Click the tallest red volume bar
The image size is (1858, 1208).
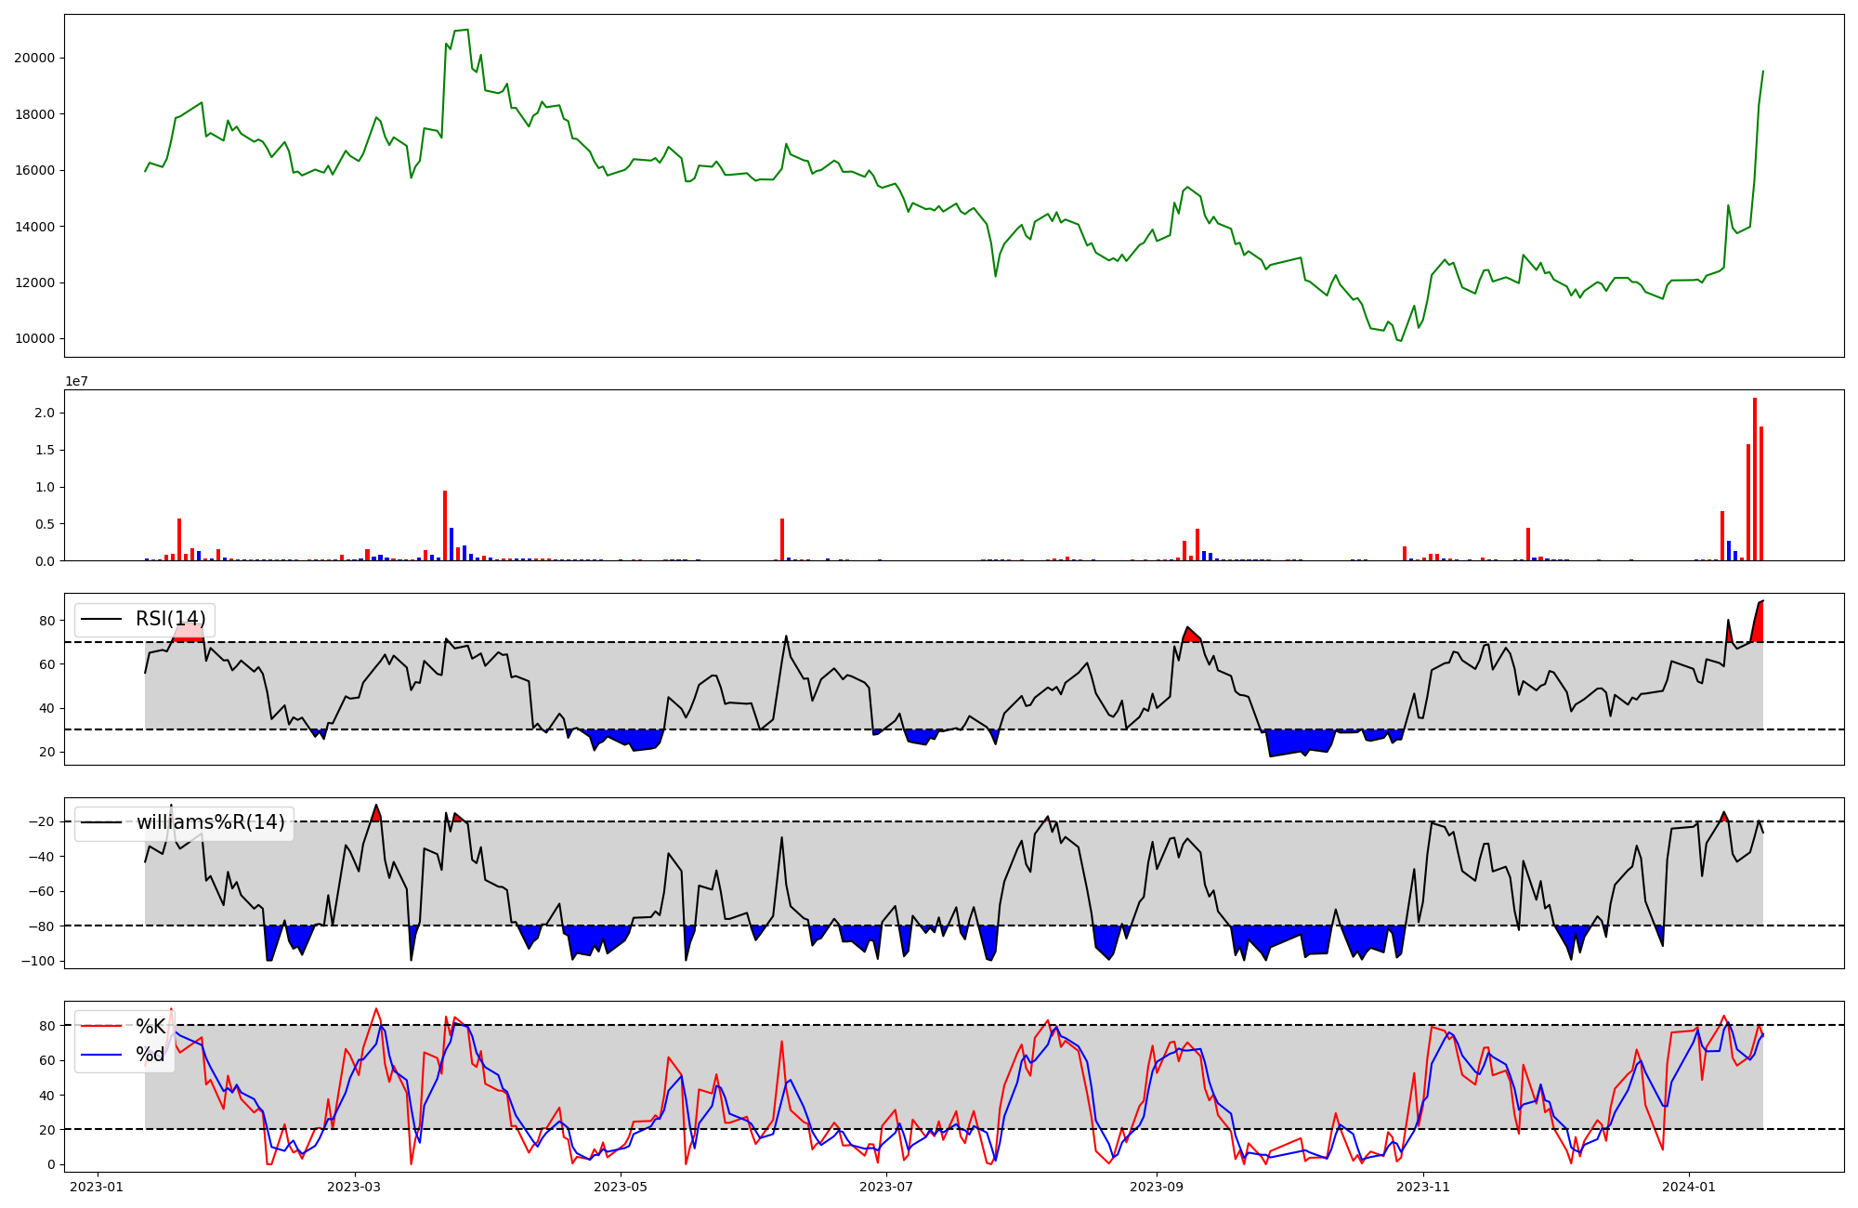[x=1755, y=479]
